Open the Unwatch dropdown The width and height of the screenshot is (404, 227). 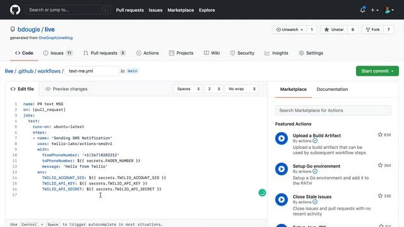point(289,30)
